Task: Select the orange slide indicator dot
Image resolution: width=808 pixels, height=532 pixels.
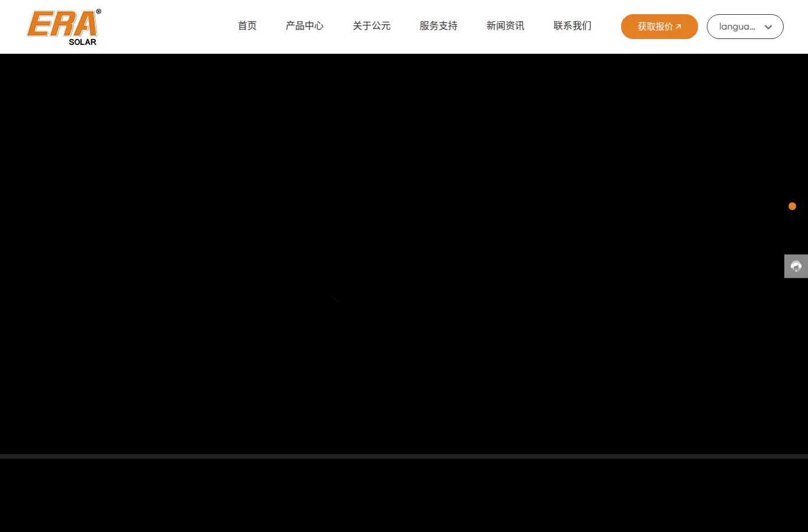Action: tap(793, 206)
